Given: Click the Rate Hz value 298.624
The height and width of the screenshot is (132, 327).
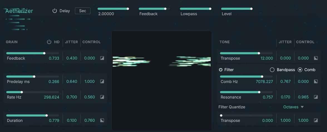Looking at the screenshot, I should click(x=51, y=97).
